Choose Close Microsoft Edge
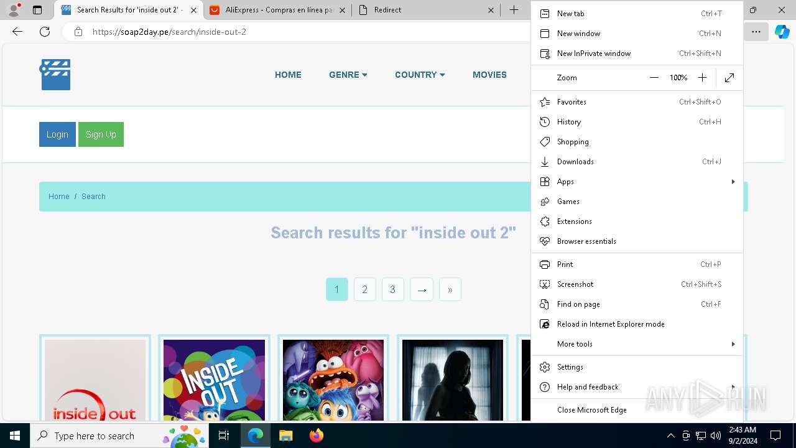 coord(637,410)
